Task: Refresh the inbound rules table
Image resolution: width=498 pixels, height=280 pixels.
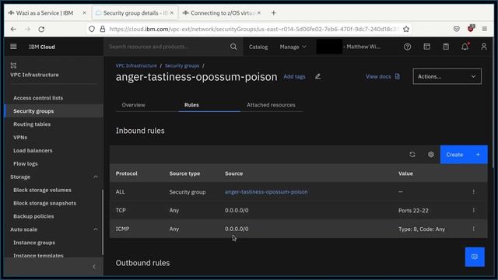Action: pos(412,155)
